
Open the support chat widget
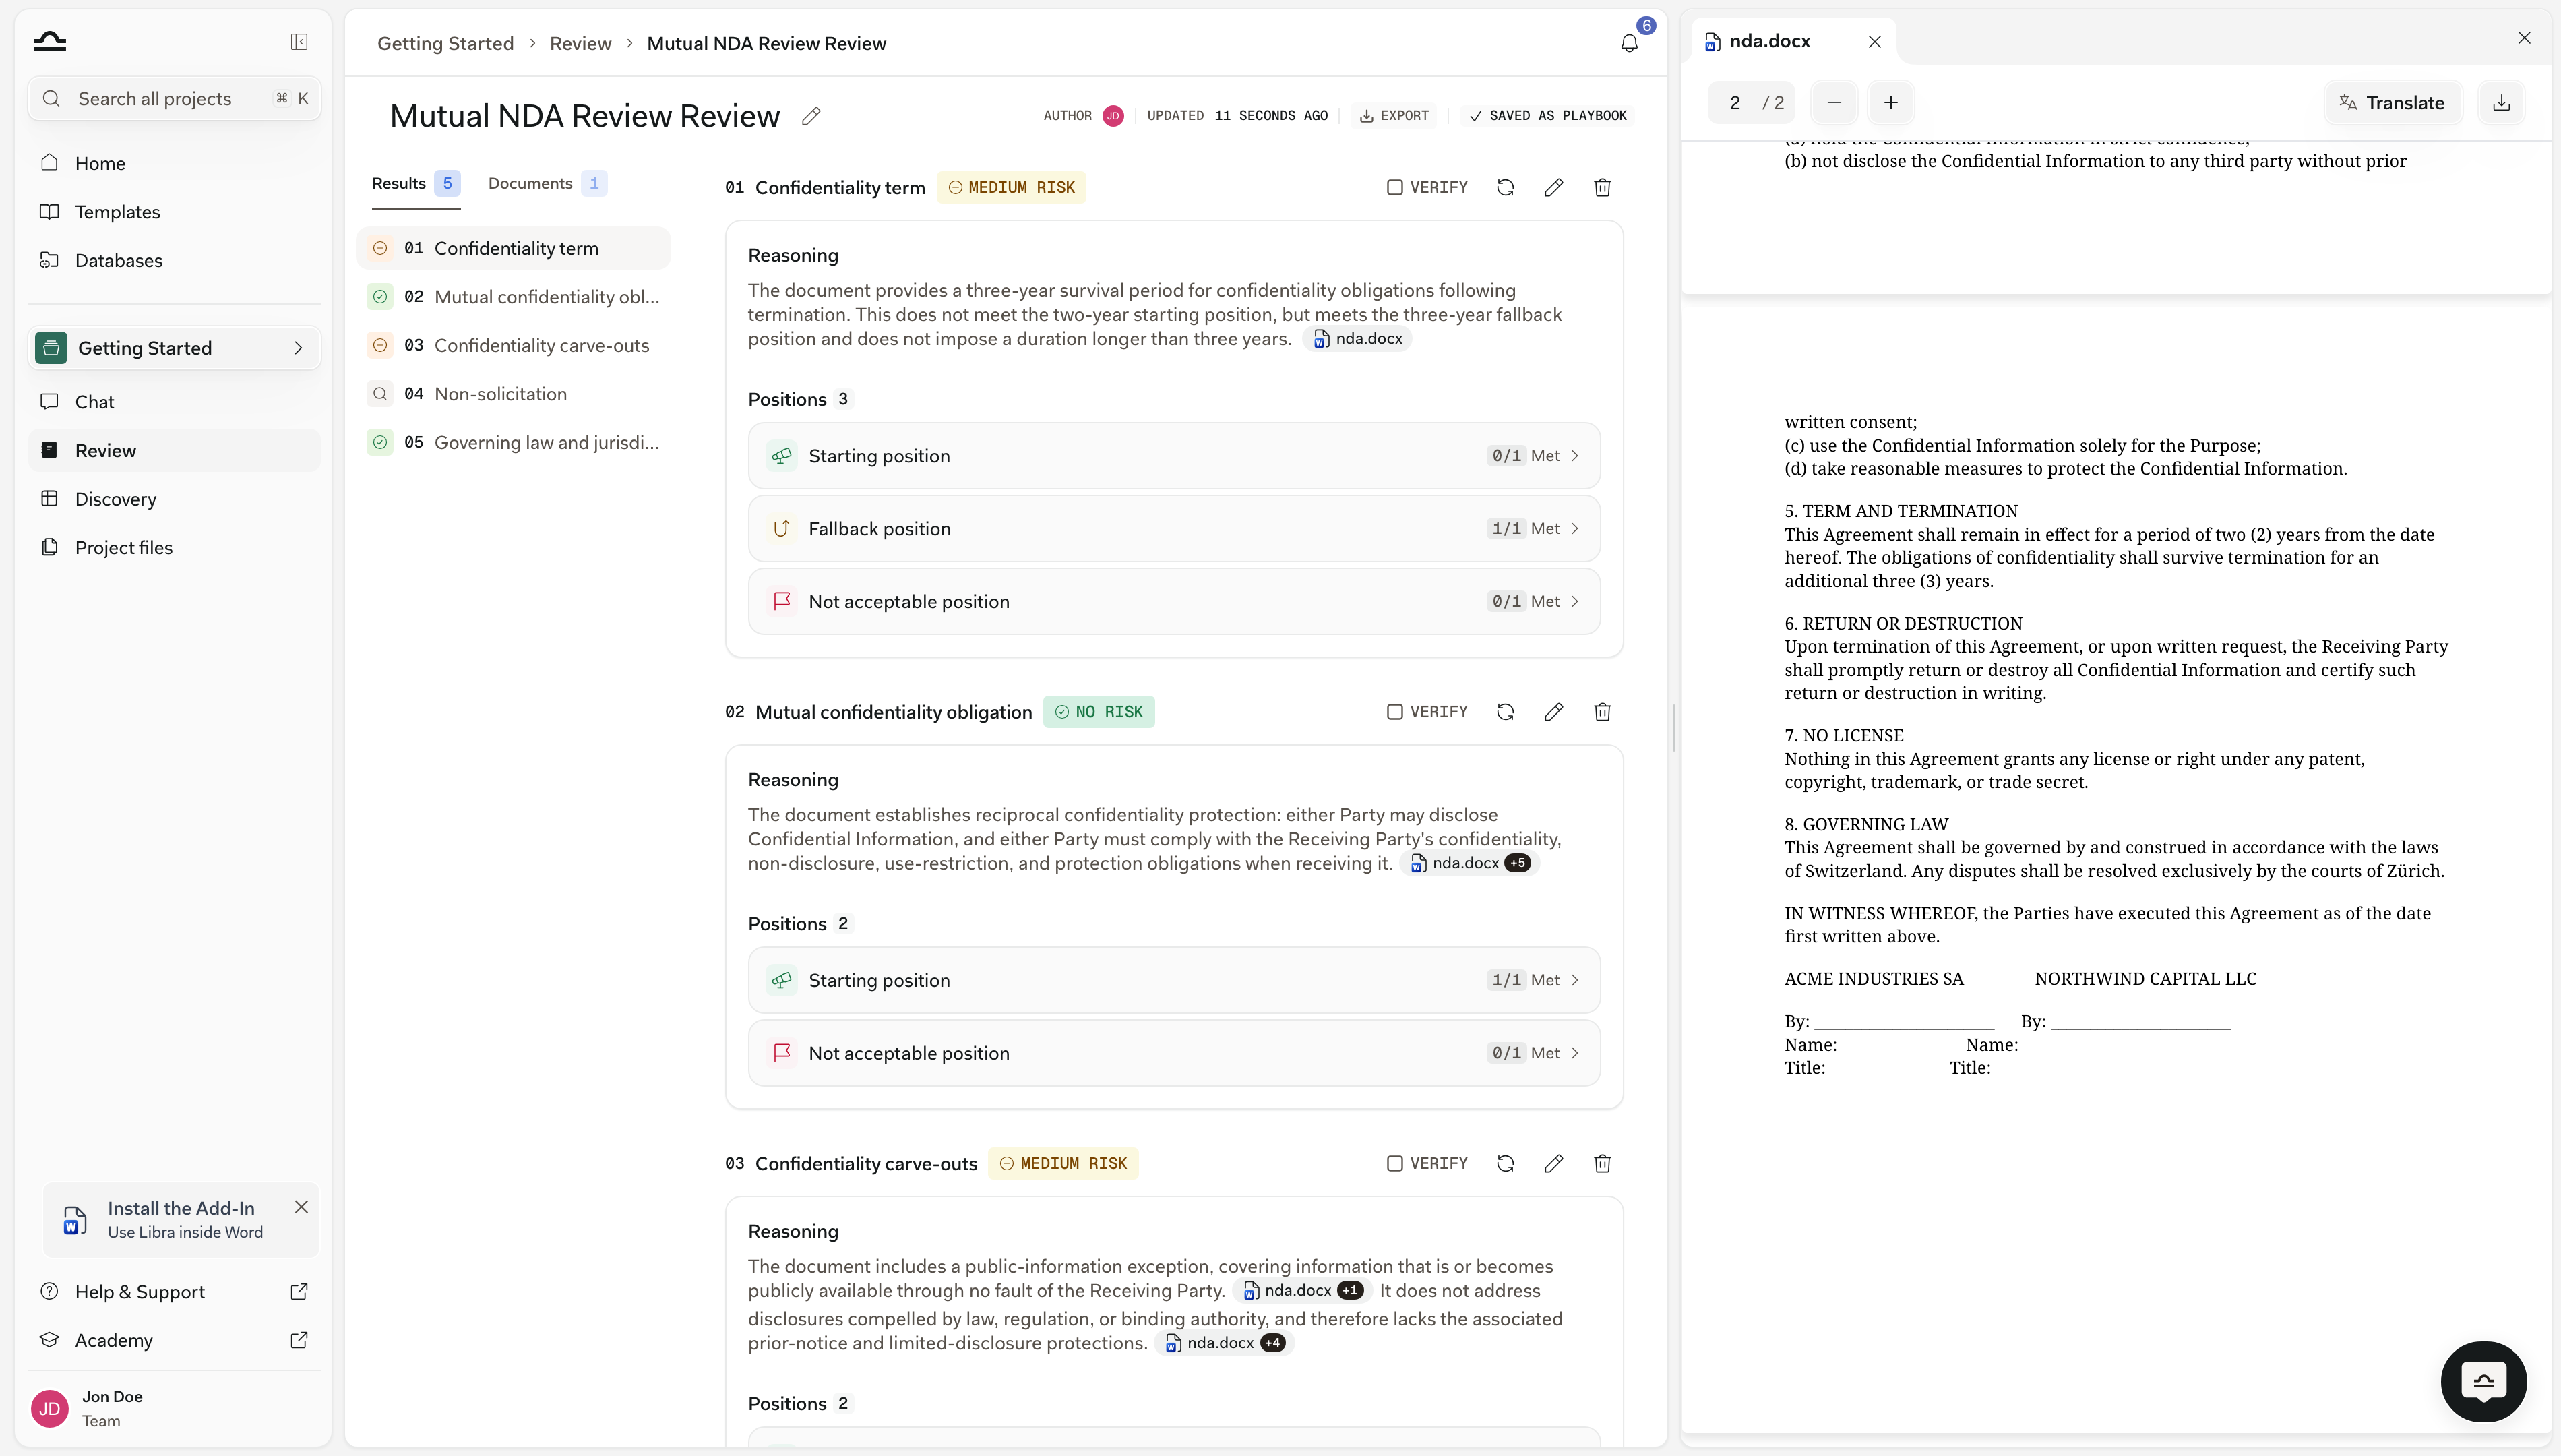tap(2484, 1382)
